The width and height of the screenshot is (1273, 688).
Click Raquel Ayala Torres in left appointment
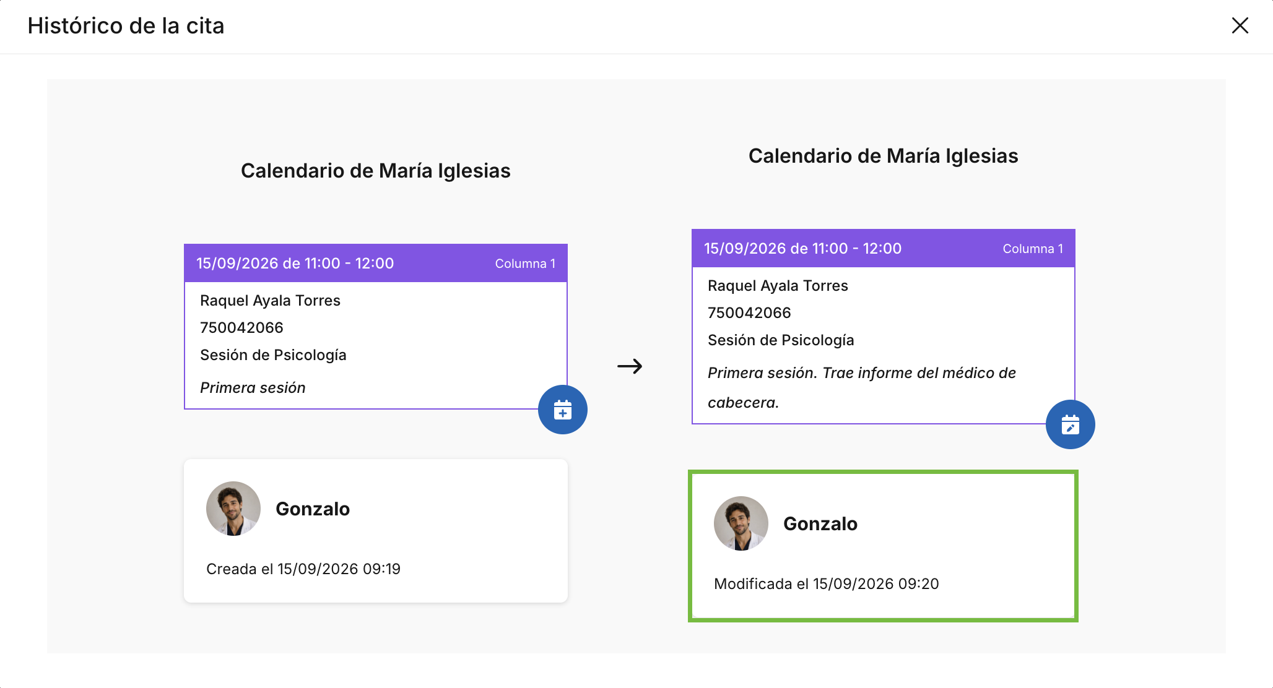(x=270, y=301)
